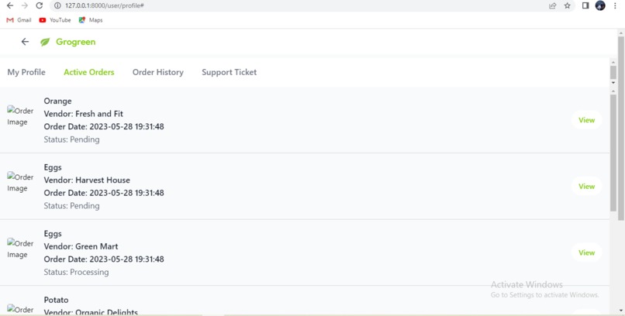
Task: Open the Gmail bookmark
Action: click(19, 20)
